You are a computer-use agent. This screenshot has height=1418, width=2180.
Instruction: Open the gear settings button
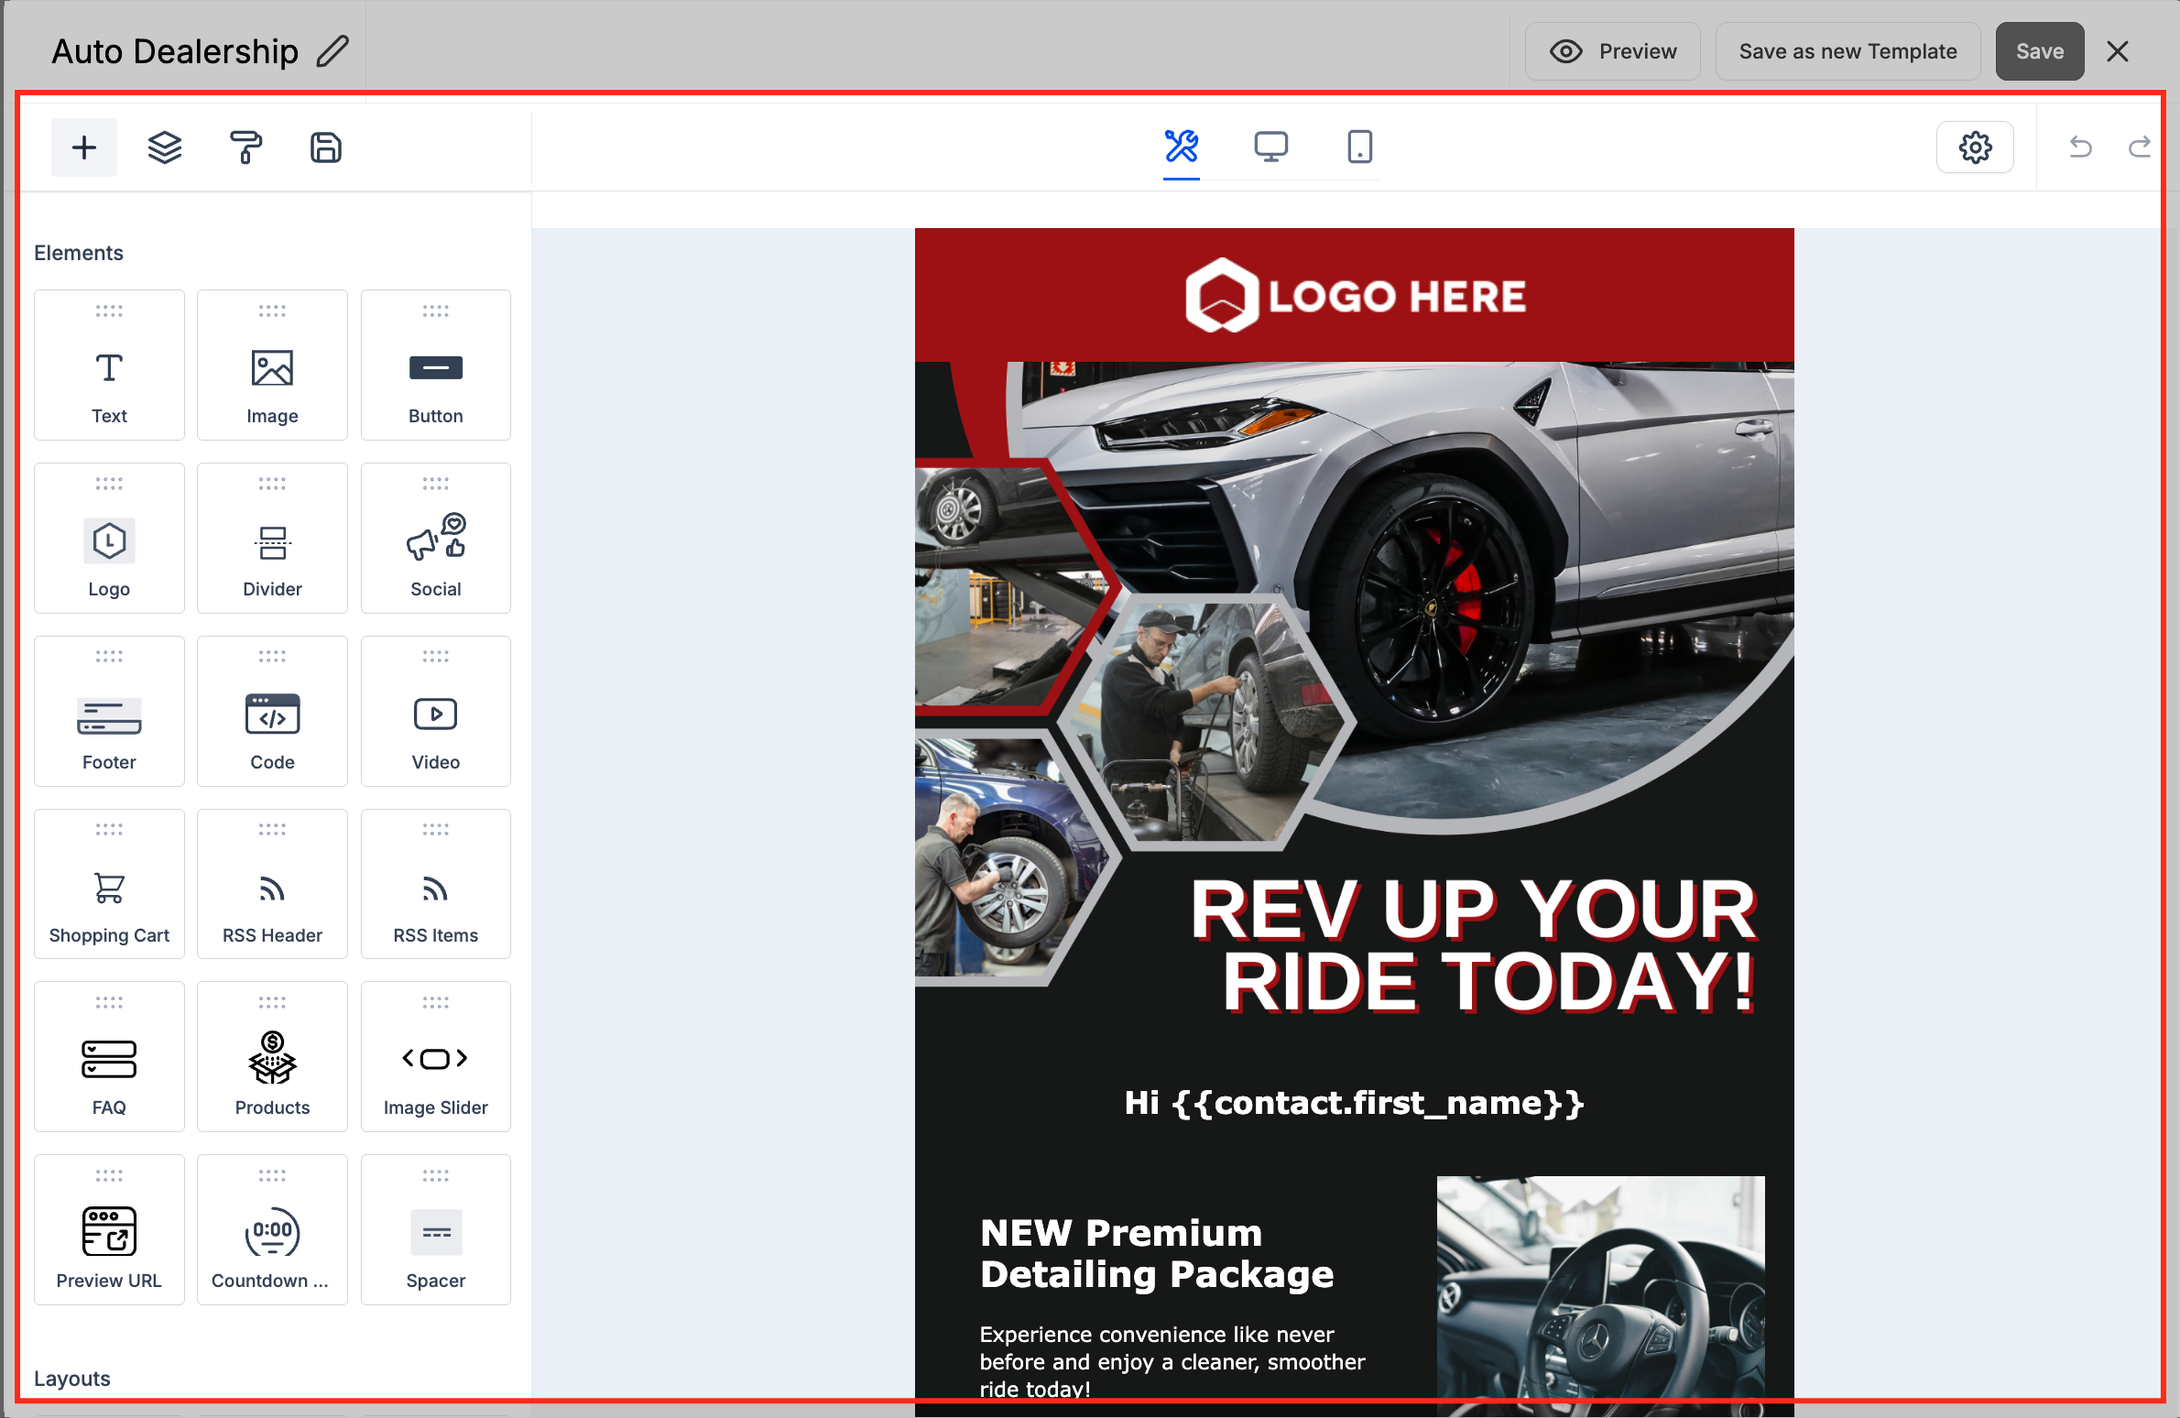coord(1974,147)
